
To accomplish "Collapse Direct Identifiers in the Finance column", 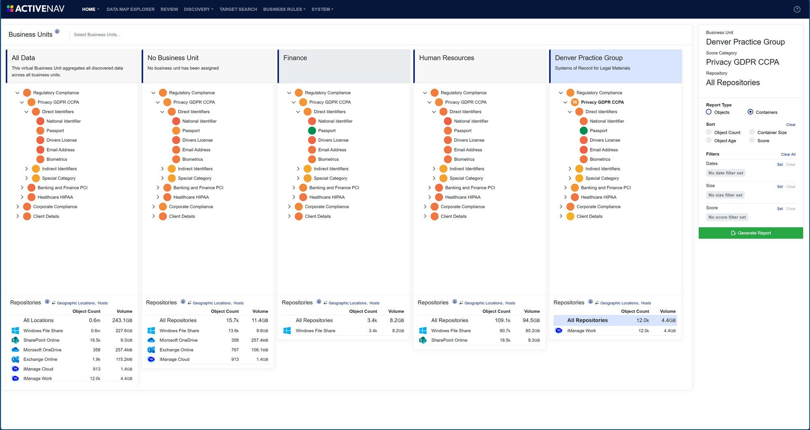I will pyautogui.click(x=298, y=112).
